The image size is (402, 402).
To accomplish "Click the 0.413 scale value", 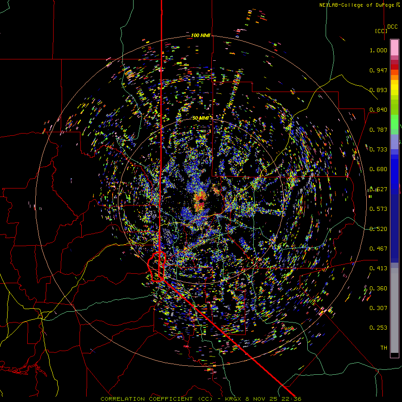I will (x=378, y=268).
